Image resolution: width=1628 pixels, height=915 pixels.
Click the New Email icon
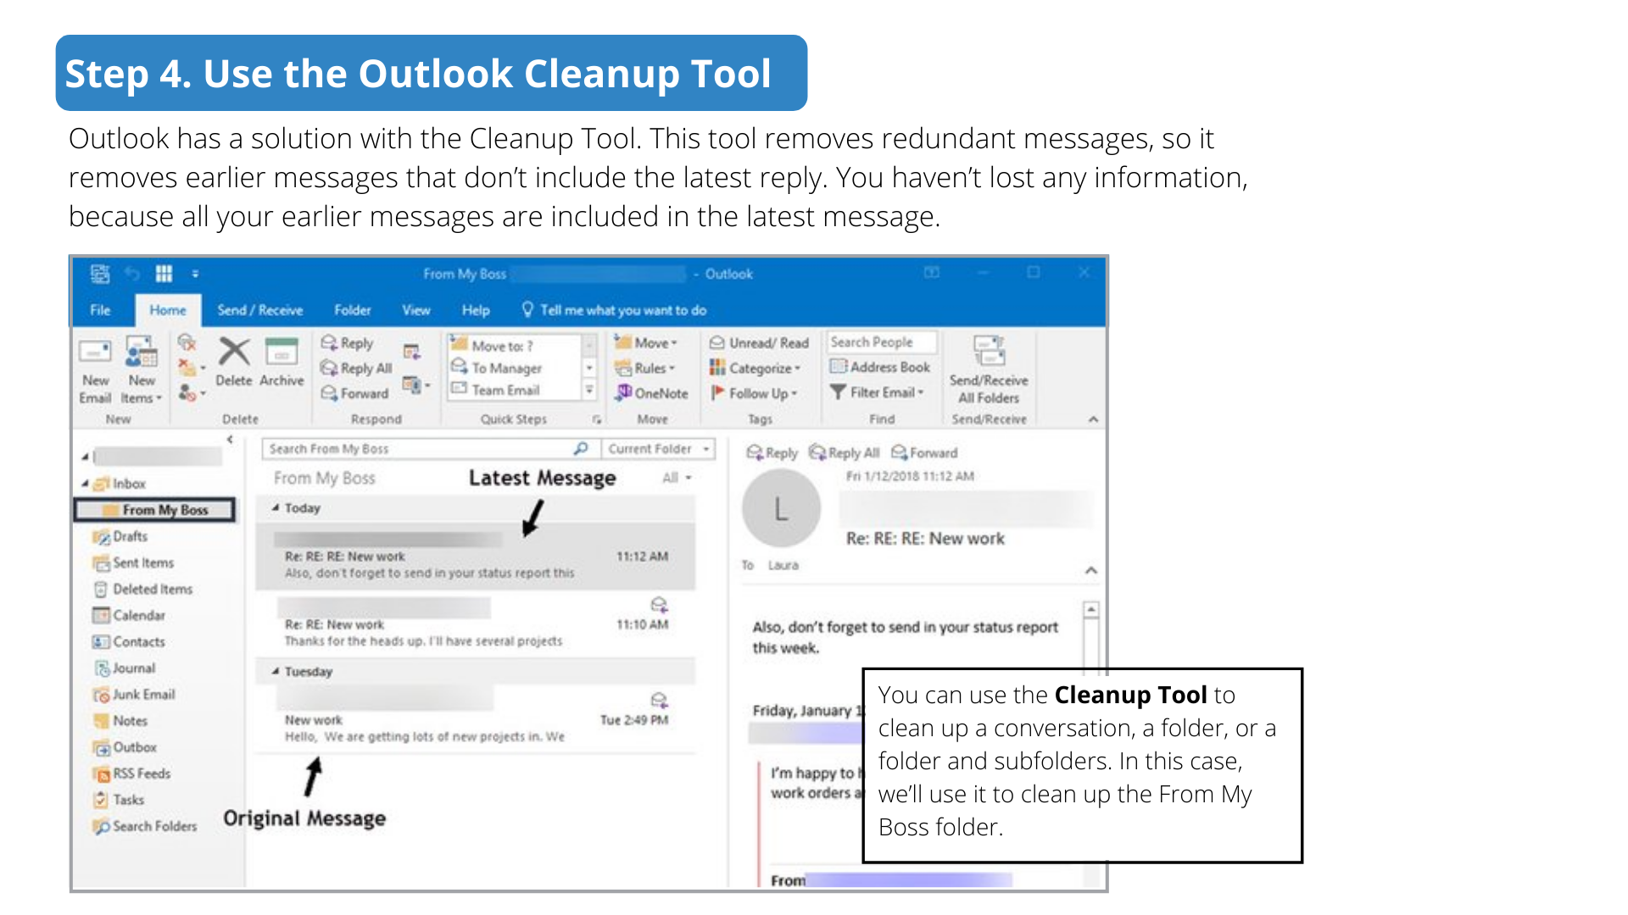pyautogui.click(x=95, y=352)
